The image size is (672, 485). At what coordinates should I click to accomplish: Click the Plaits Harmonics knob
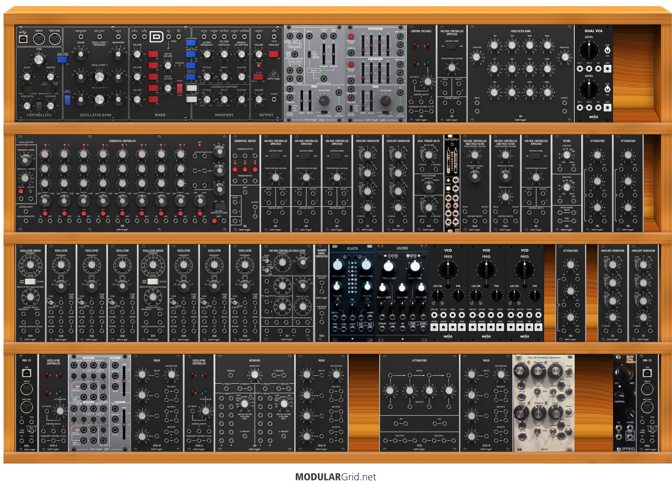[366, 265]
